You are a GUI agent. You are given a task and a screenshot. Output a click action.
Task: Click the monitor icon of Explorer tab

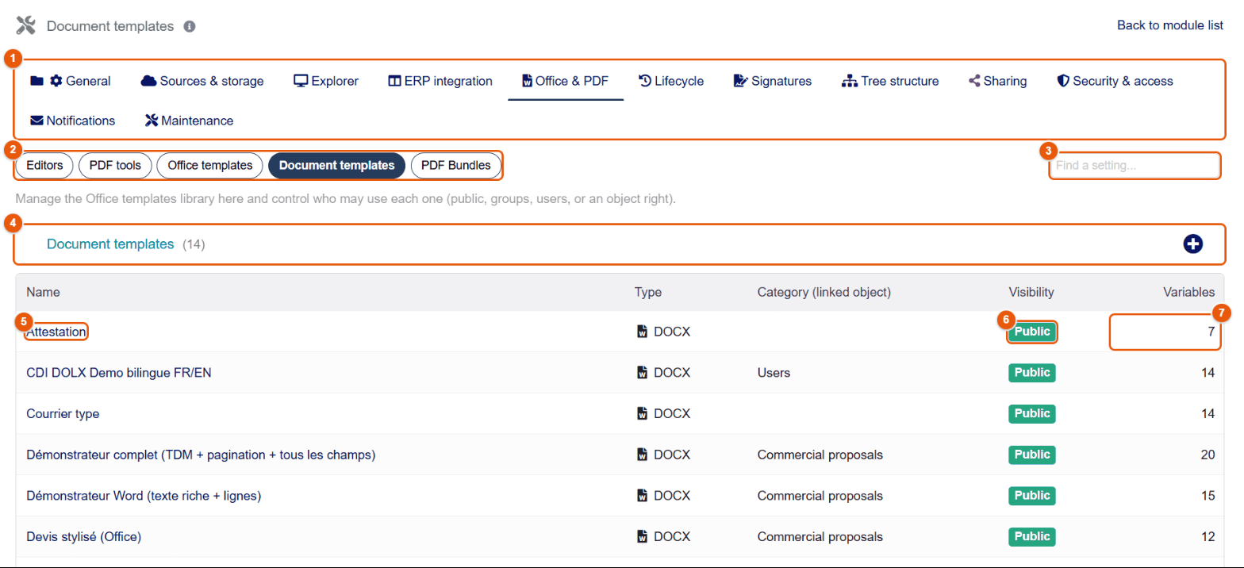pyautogui.click(x=301, y=81)
